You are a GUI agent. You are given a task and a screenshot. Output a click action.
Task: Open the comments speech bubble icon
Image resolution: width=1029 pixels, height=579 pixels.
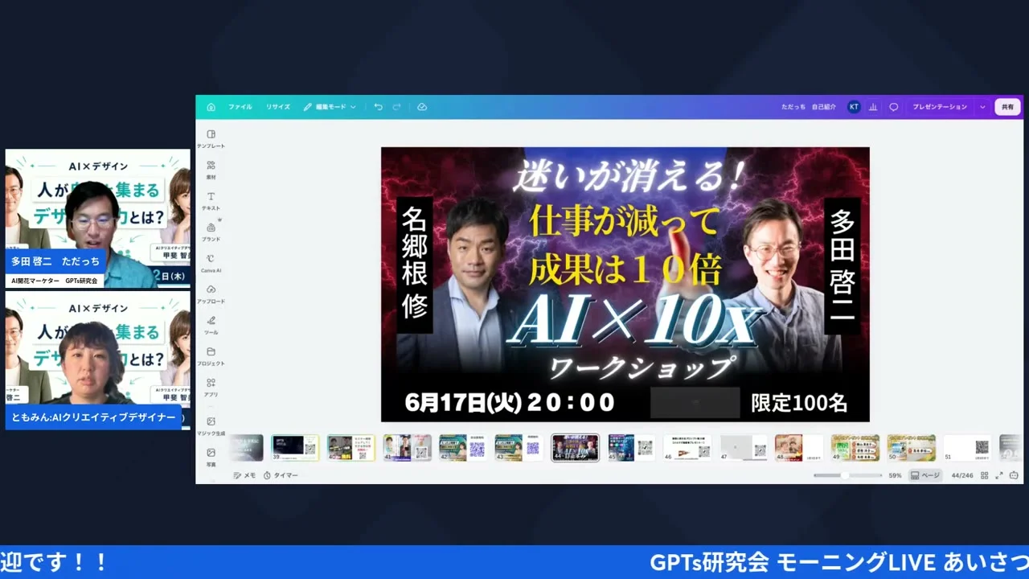tap(893, 107)
